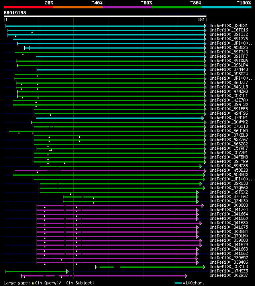
Task: Select UniRef100_B7FFA2 label
Action: (x=229, y=196)
